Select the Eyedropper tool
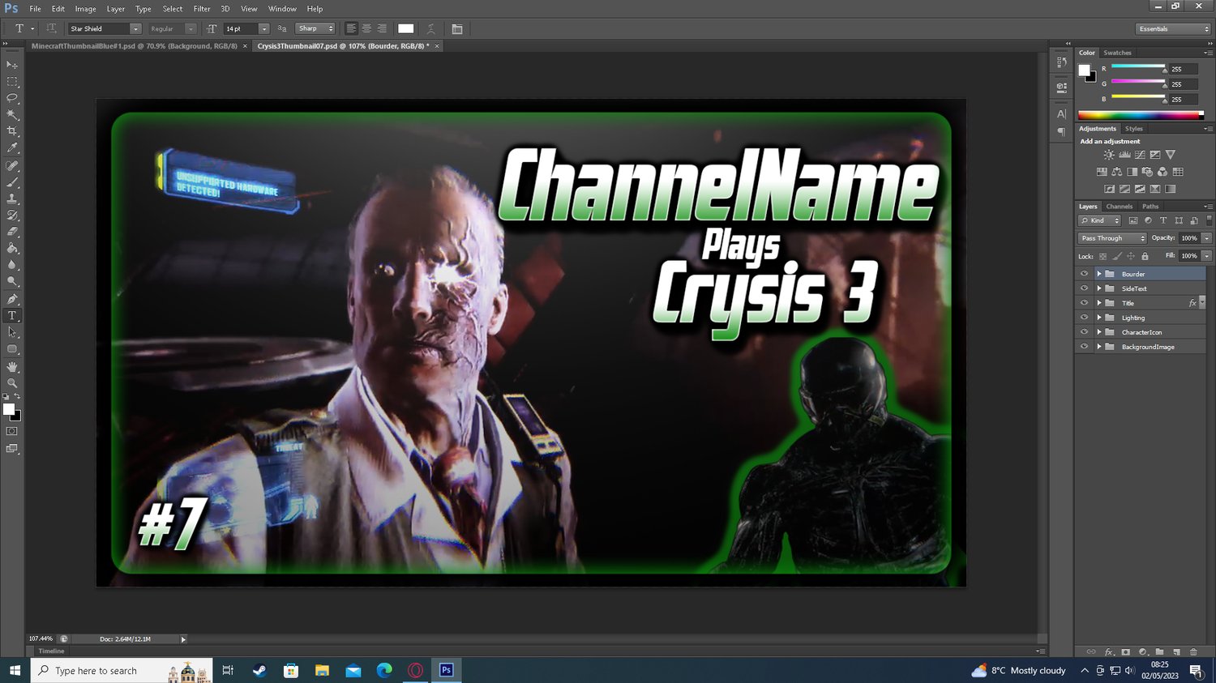The height and width of the screenshot is (683, 1216). coord(12,148)
